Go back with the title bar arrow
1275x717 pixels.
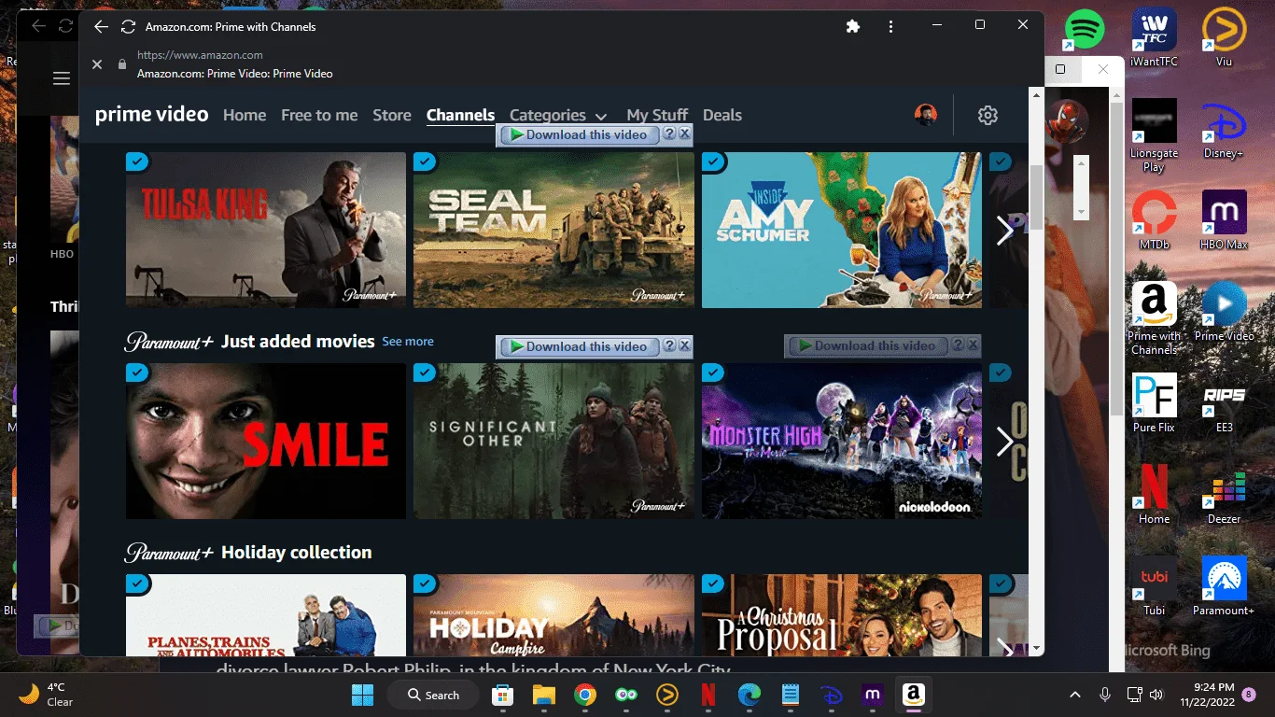point(101,26)
